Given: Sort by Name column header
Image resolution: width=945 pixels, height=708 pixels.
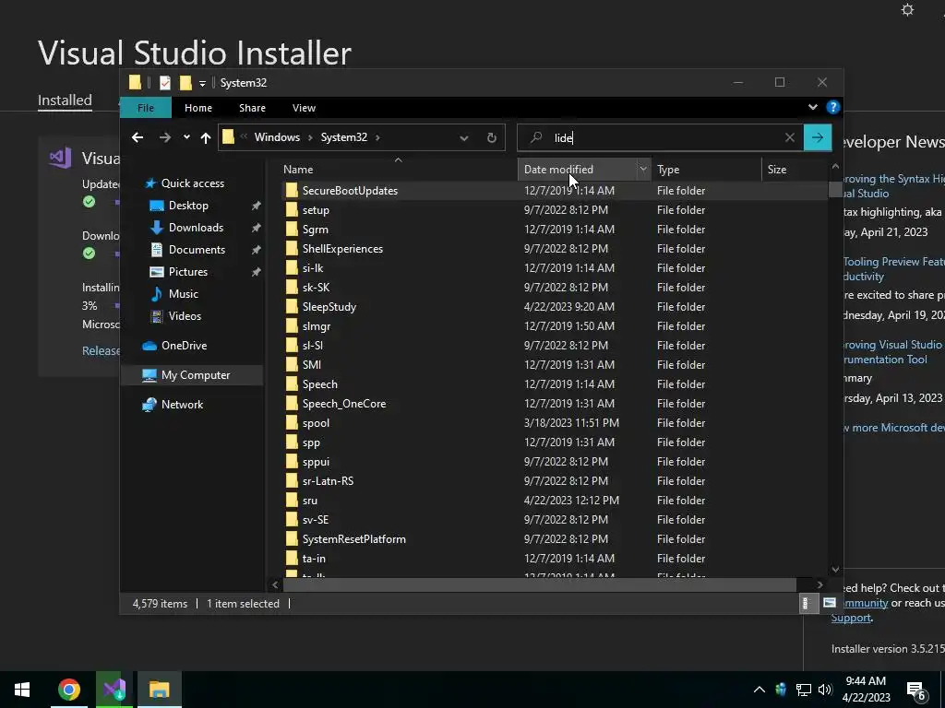Looking at the screenshot, I should coord(398,170).
